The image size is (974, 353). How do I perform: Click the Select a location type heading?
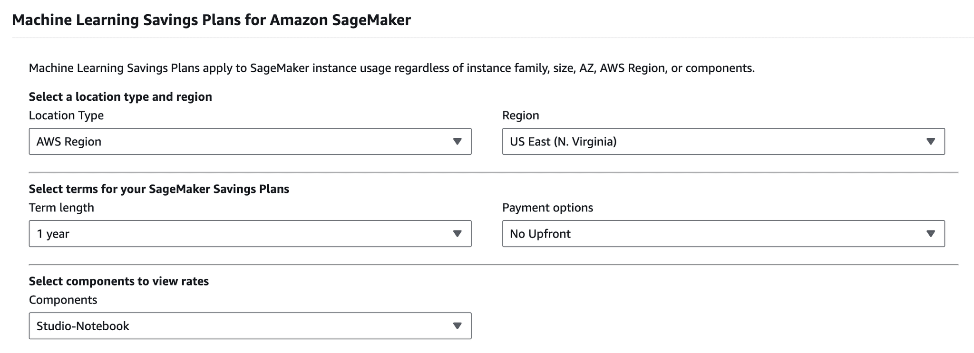click(120, 96)
